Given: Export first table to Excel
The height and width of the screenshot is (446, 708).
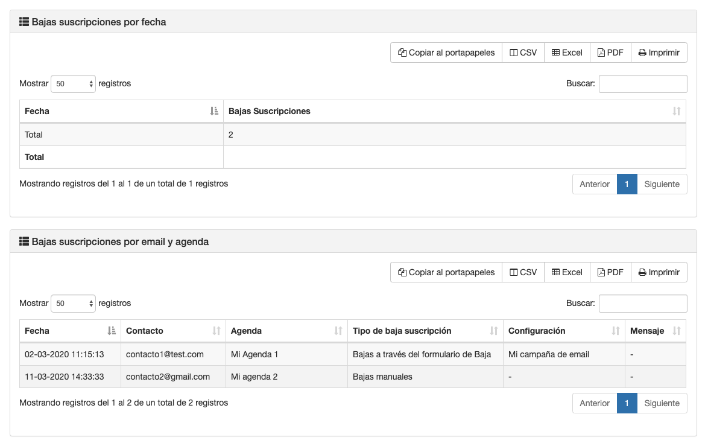Looking at the screenshot, I should pyautogui.click(x=567, y=53).
